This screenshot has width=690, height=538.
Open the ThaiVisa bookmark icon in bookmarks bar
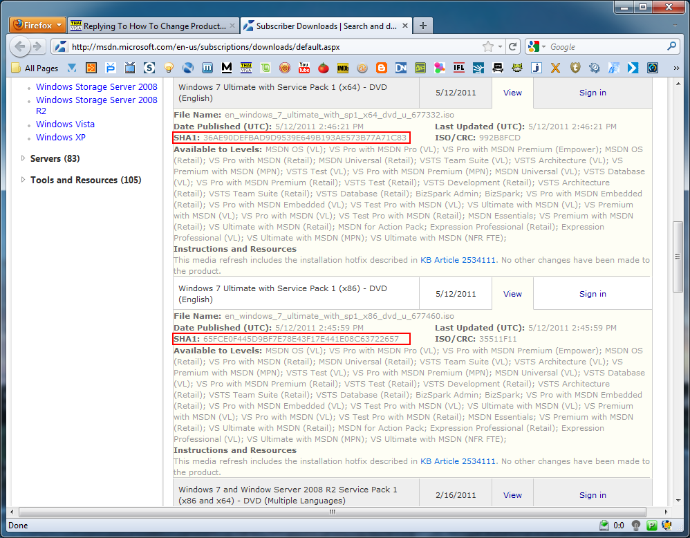coord(246,68)
